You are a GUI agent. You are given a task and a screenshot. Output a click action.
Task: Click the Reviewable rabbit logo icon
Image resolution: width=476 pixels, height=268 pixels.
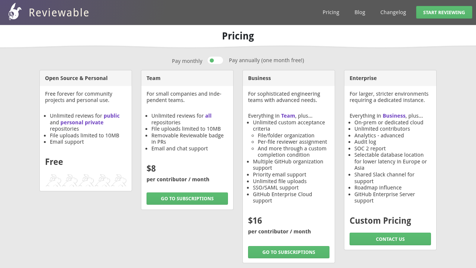[x=15, y=12]
